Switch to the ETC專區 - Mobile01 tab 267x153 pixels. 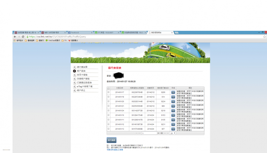click(107, 32)
